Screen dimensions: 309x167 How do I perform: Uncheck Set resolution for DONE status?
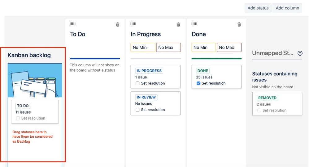198,83
